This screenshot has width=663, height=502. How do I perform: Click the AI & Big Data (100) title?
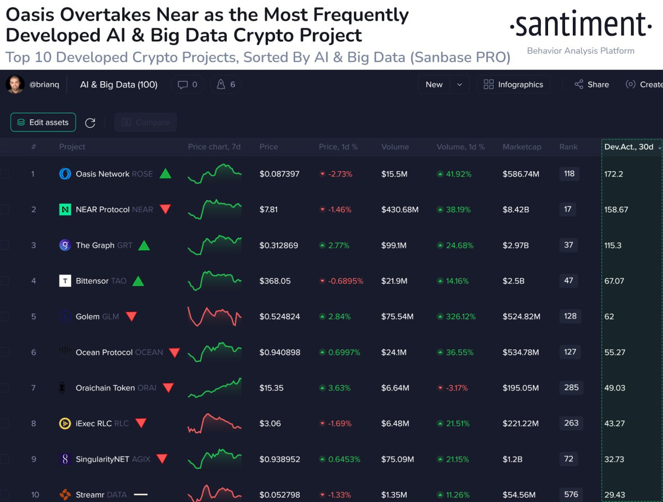coord(119,84)
